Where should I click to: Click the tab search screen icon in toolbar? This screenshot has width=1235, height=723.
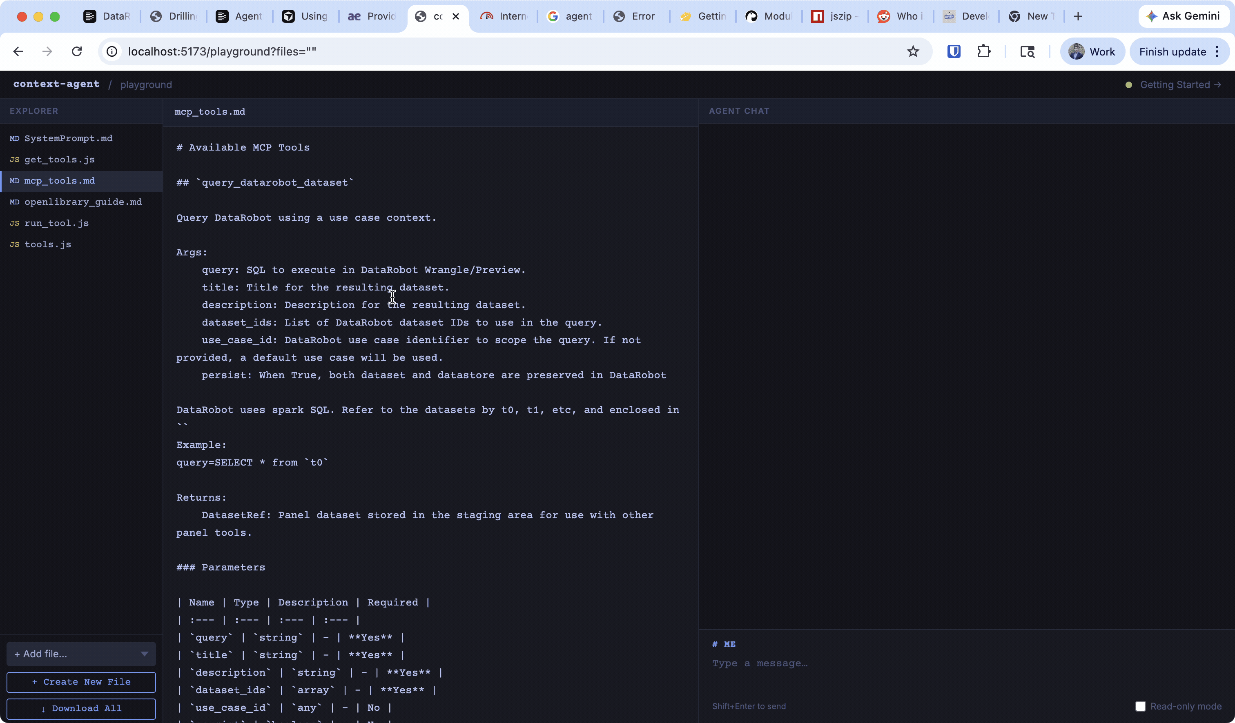pyautogui.click(x=1027, y=51)
